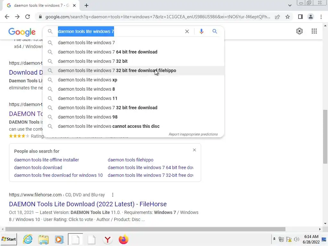Show hidden system tray icons
This screenshot has height=246, width=328.
[274, 239]
